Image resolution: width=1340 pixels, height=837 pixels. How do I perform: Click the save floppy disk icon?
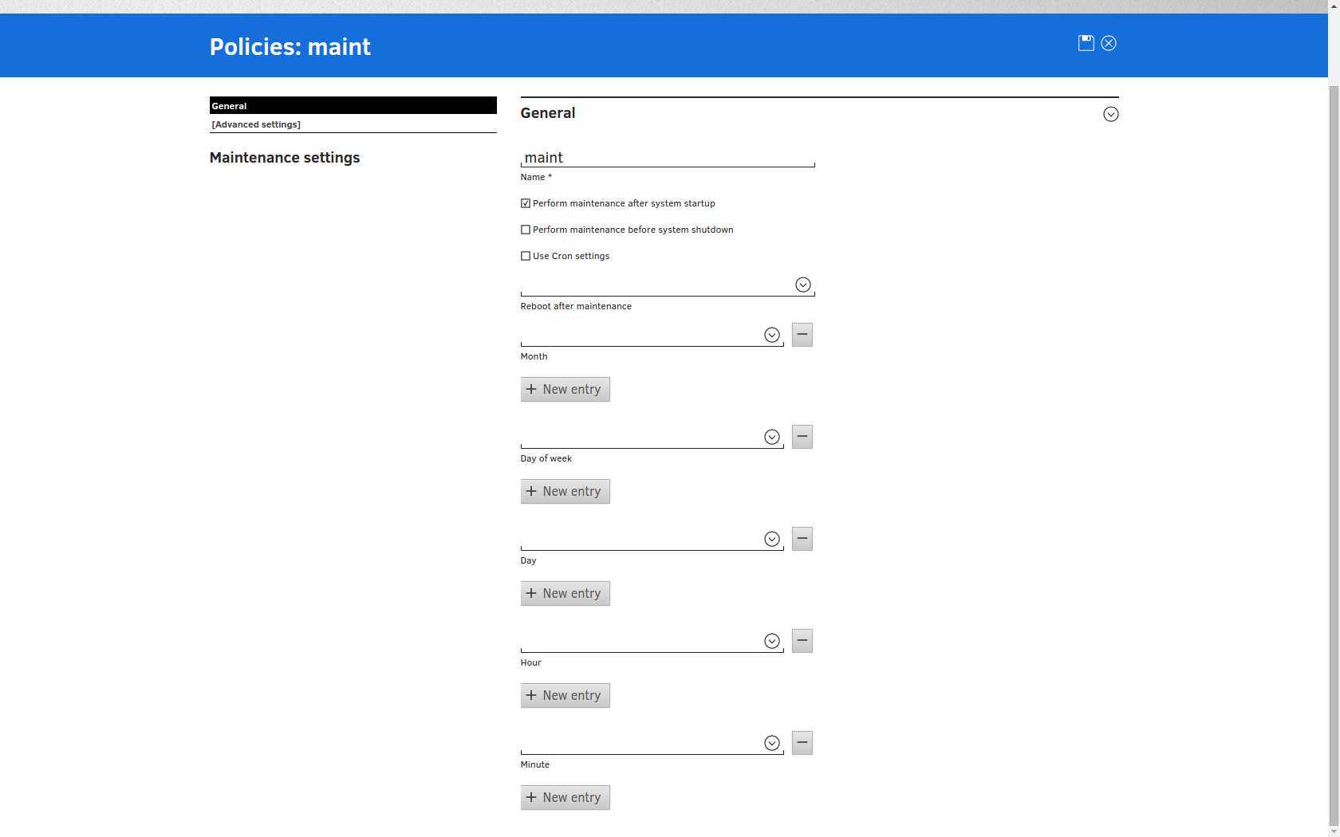coord(1086,43)
